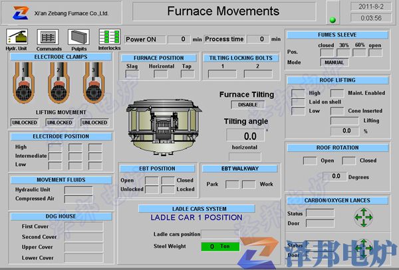Open the Interlocks icon

[x=109, y=36]
